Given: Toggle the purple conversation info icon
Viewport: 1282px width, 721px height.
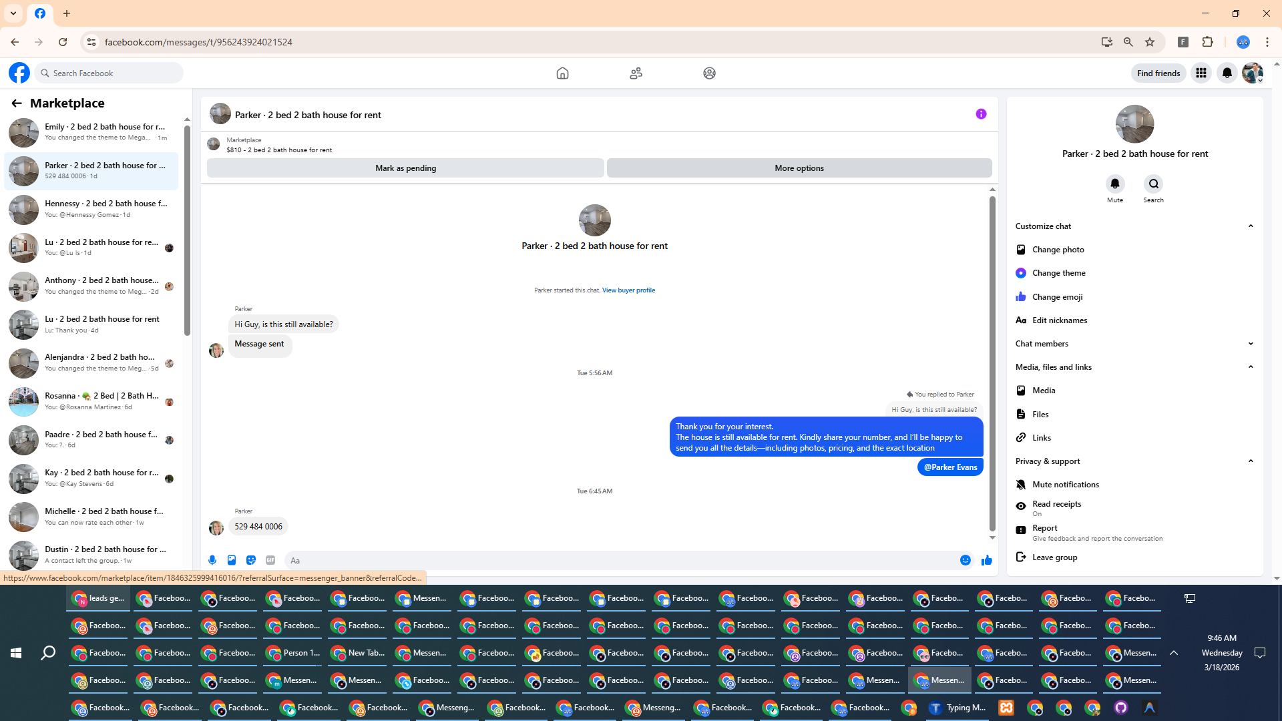Looking at the screenshot, I should coord(981,114).
